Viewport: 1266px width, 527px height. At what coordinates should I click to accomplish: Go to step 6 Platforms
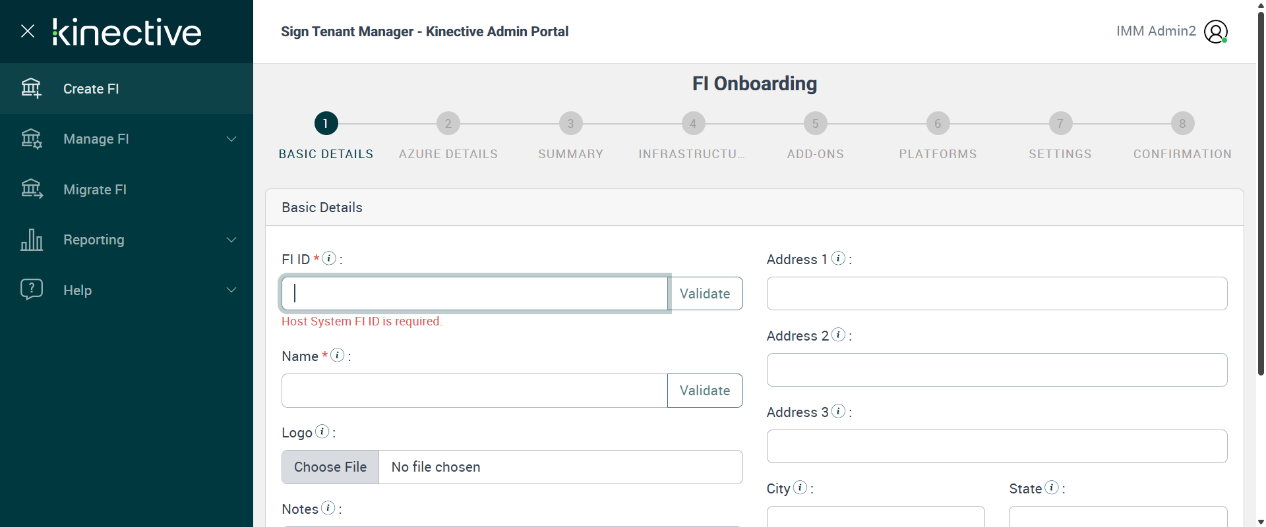tap(938, 124)
